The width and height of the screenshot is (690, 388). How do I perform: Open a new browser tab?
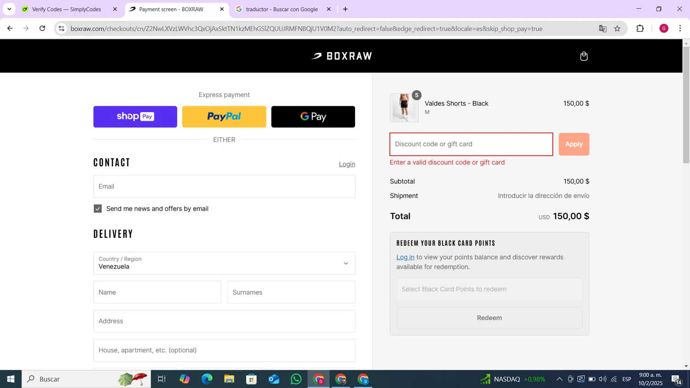click(345, 9)
